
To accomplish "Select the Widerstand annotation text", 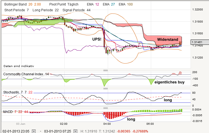I will 168,40.
